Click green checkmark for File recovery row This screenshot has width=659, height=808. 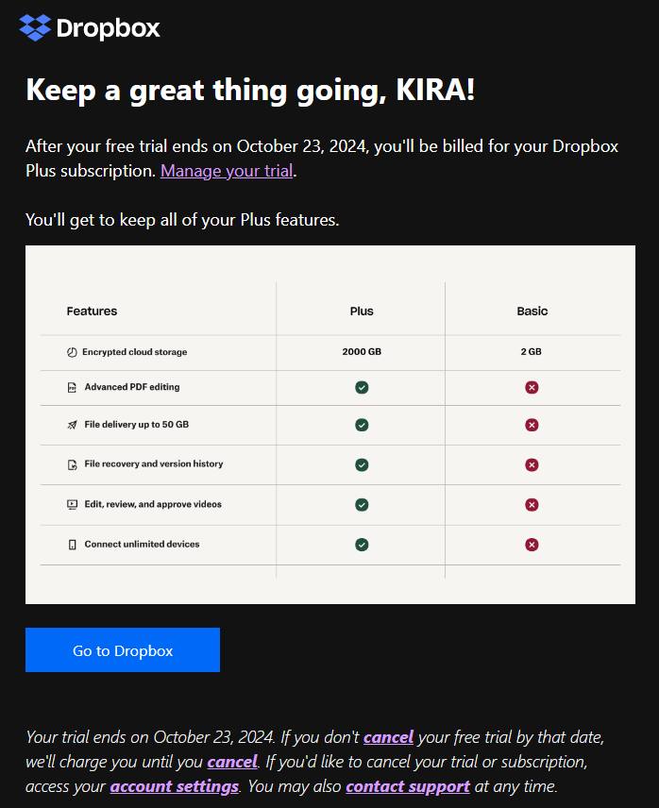(x=362, y=464)
